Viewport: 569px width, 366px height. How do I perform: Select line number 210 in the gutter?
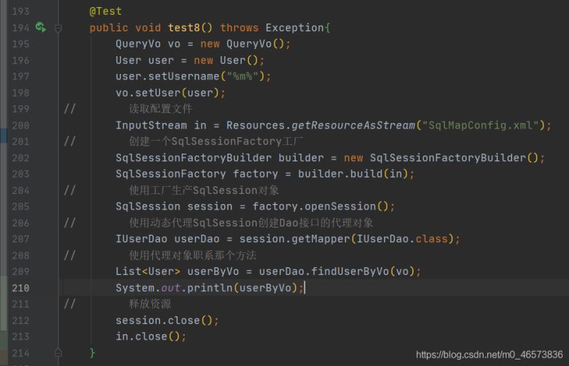pos(21,288)
